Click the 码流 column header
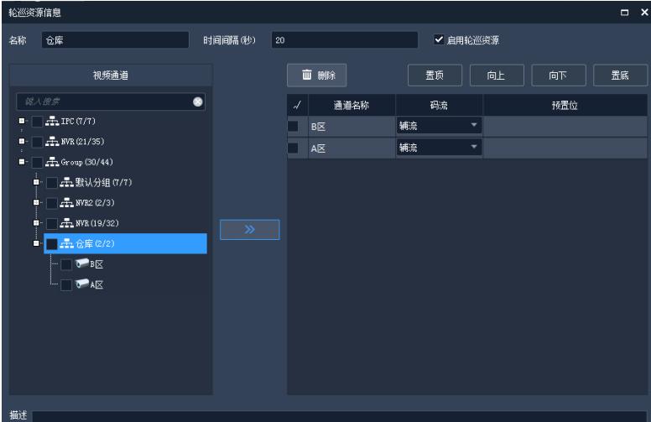Screen dimensions: 651x422 (439, 105)
